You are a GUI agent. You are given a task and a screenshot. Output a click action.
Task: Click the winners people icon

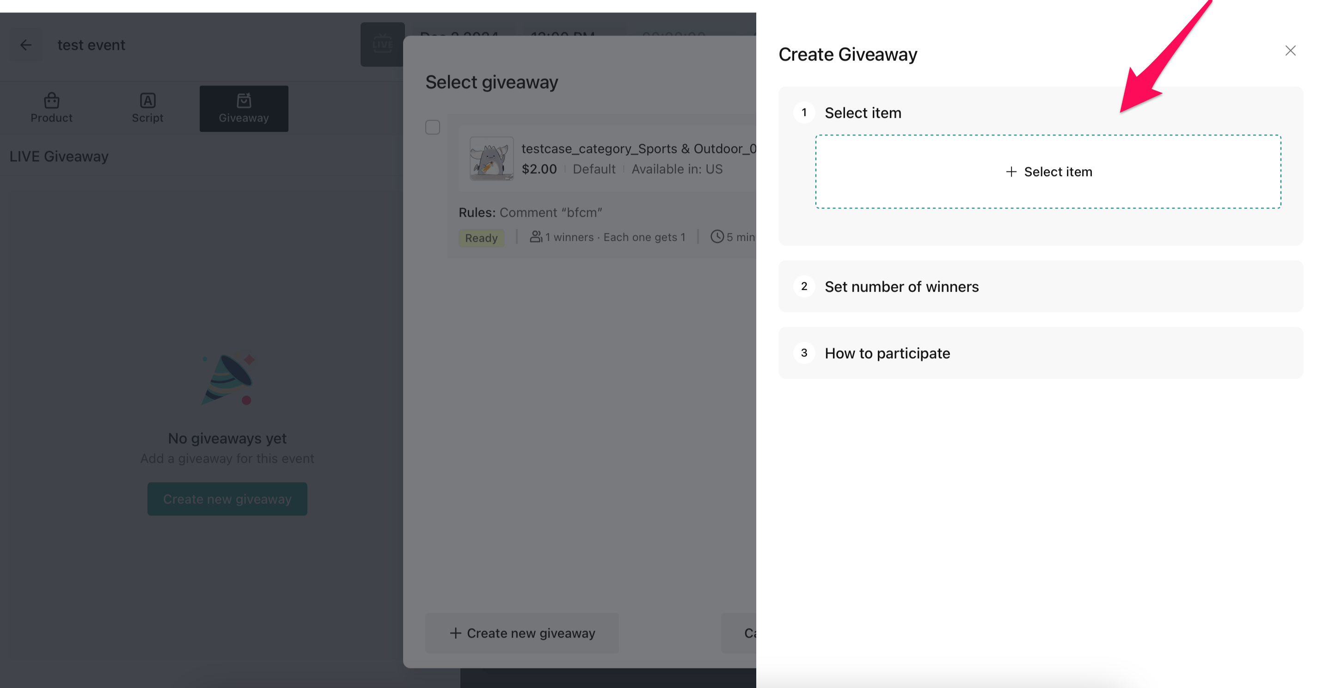[x=536, y=237]
